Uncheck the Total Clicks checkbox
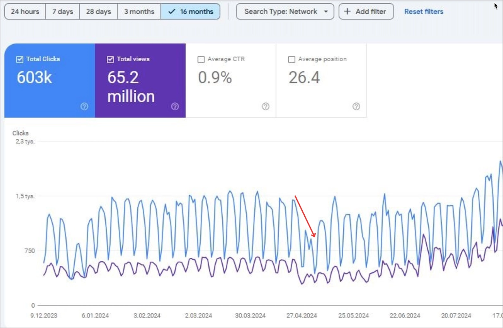This screenshot has width=503, height=328. coord(20,59)
